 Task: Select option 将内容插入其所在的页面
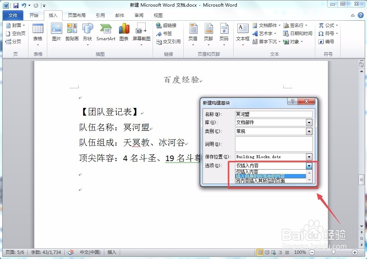[x=270, y=181]
